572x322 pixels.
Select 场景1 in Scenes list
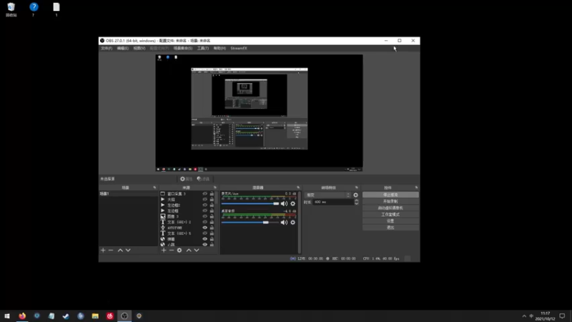pyautogui.click(x=128, y=194)
